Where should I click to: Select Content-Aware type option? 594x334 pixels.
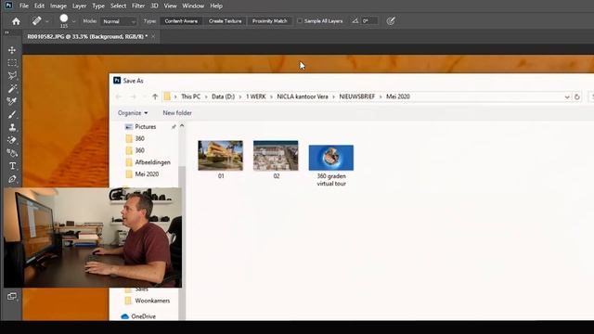click(181, 21)
